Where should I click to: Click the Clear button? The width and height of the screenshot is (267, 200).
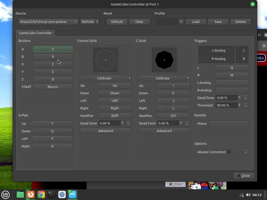pos(139,22)
